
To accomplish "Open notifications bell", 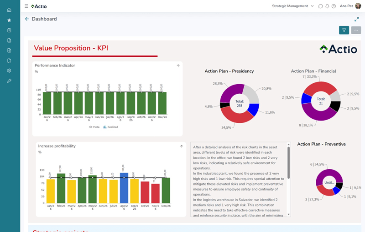I will (327, 6).
